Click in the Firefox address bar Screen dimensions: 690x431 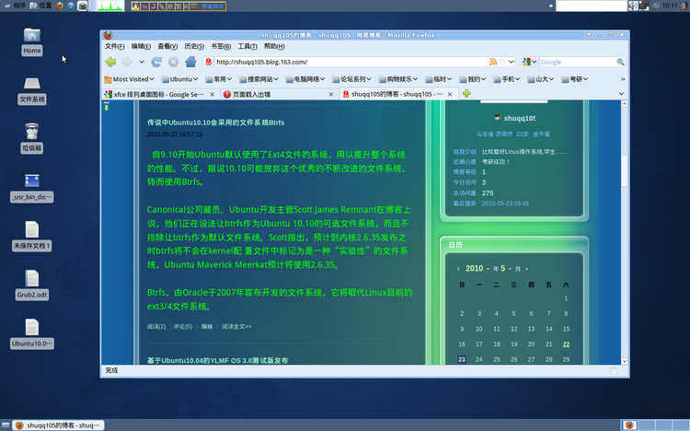[x=351, y=62]
